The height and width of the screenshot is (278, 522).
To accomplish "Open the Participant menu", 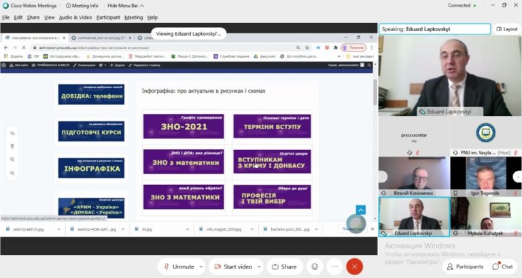I will 108,17.
